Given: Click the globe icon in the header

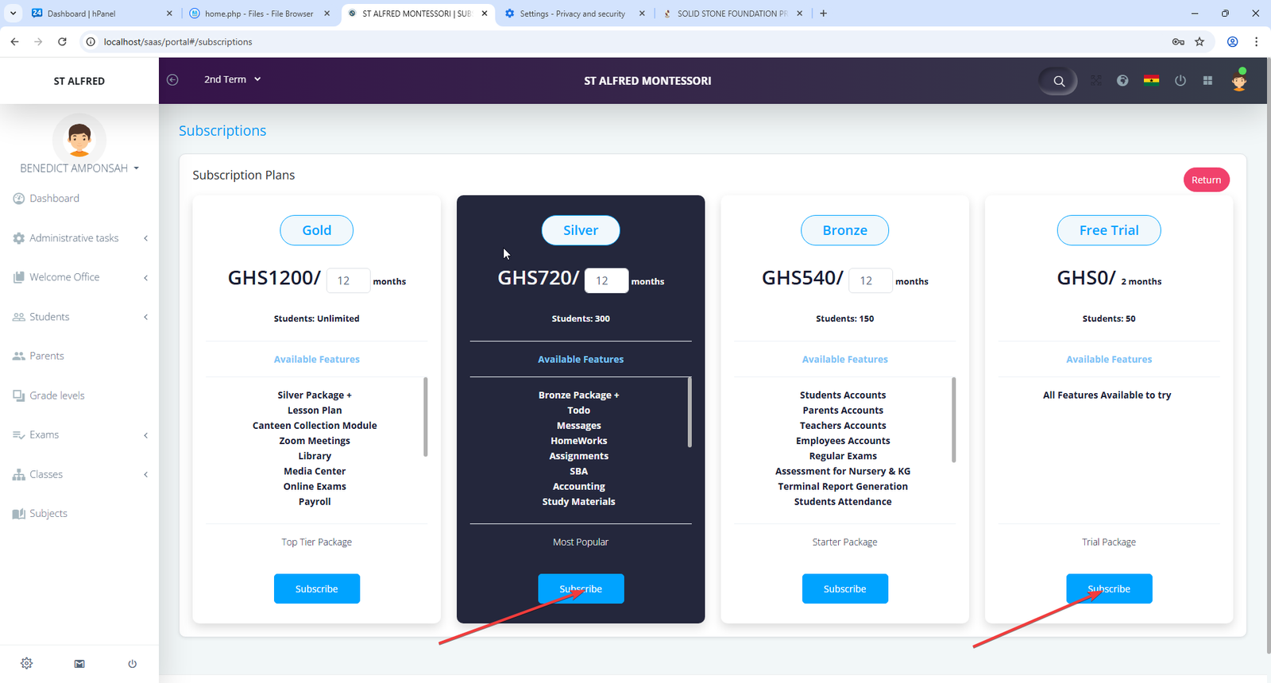Looking at the screenshot, I should coord(1122,80).
